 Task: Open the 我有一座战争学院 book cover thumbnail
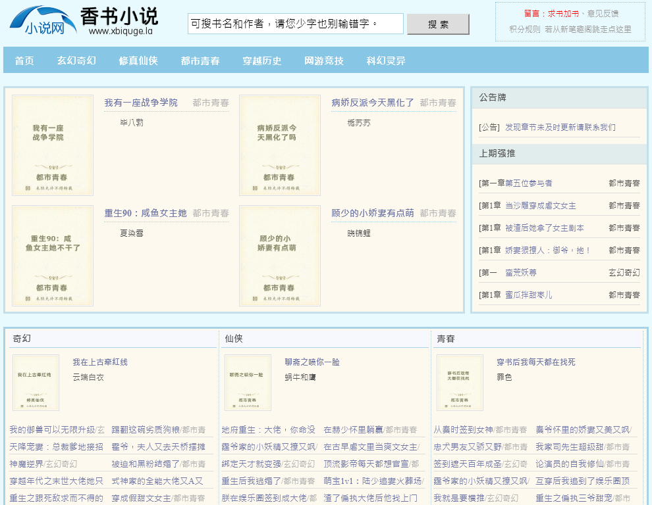(53, 145)
